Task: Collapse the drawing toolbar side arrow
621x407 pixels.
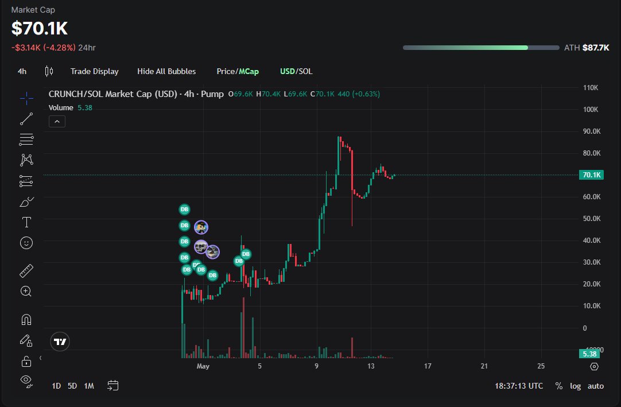Action: point(40,358)
